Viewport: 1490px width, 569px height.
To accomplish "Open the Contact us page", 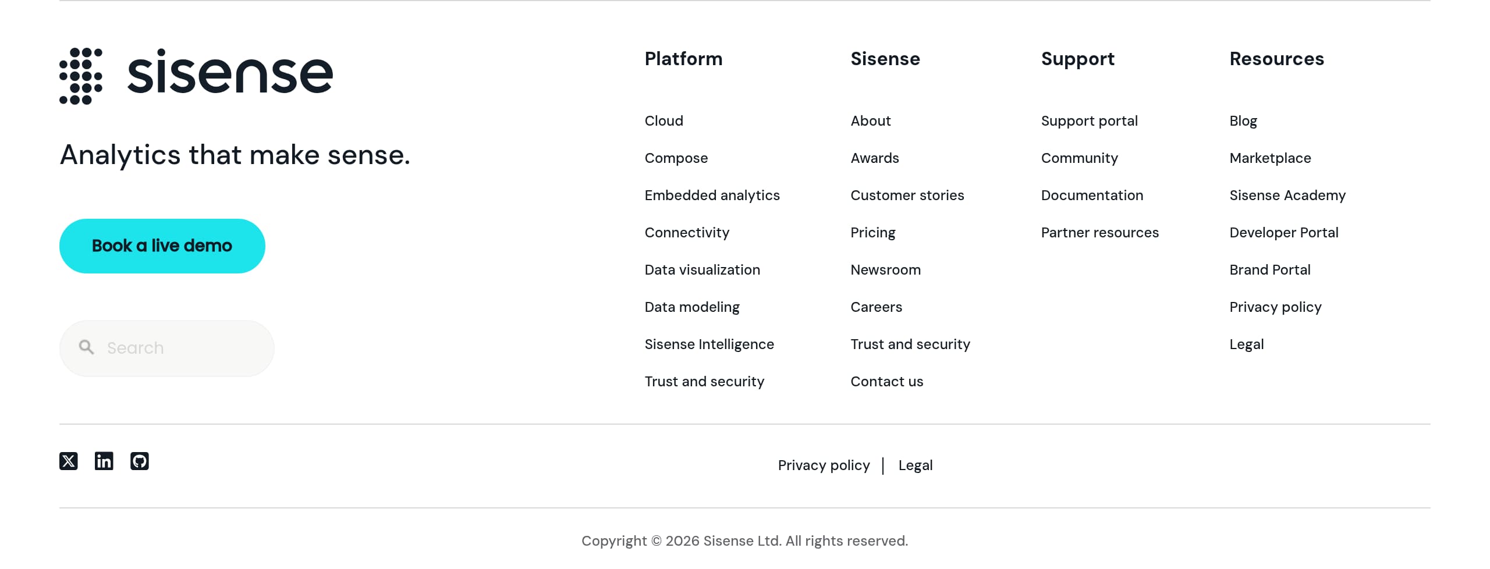I will click(x=886, y=381).
